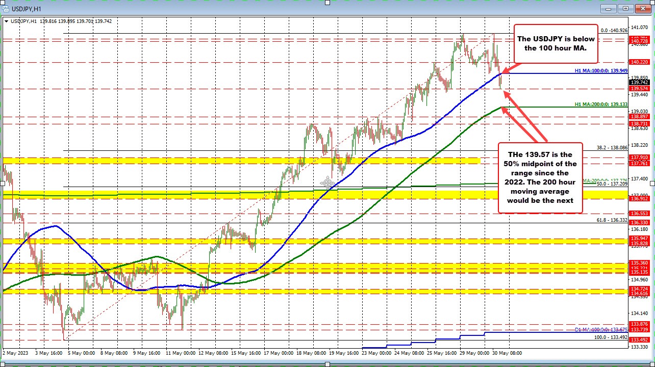Click the red price tag 136.553
This screenshot has width=655, height=367.
pos(639,213)
